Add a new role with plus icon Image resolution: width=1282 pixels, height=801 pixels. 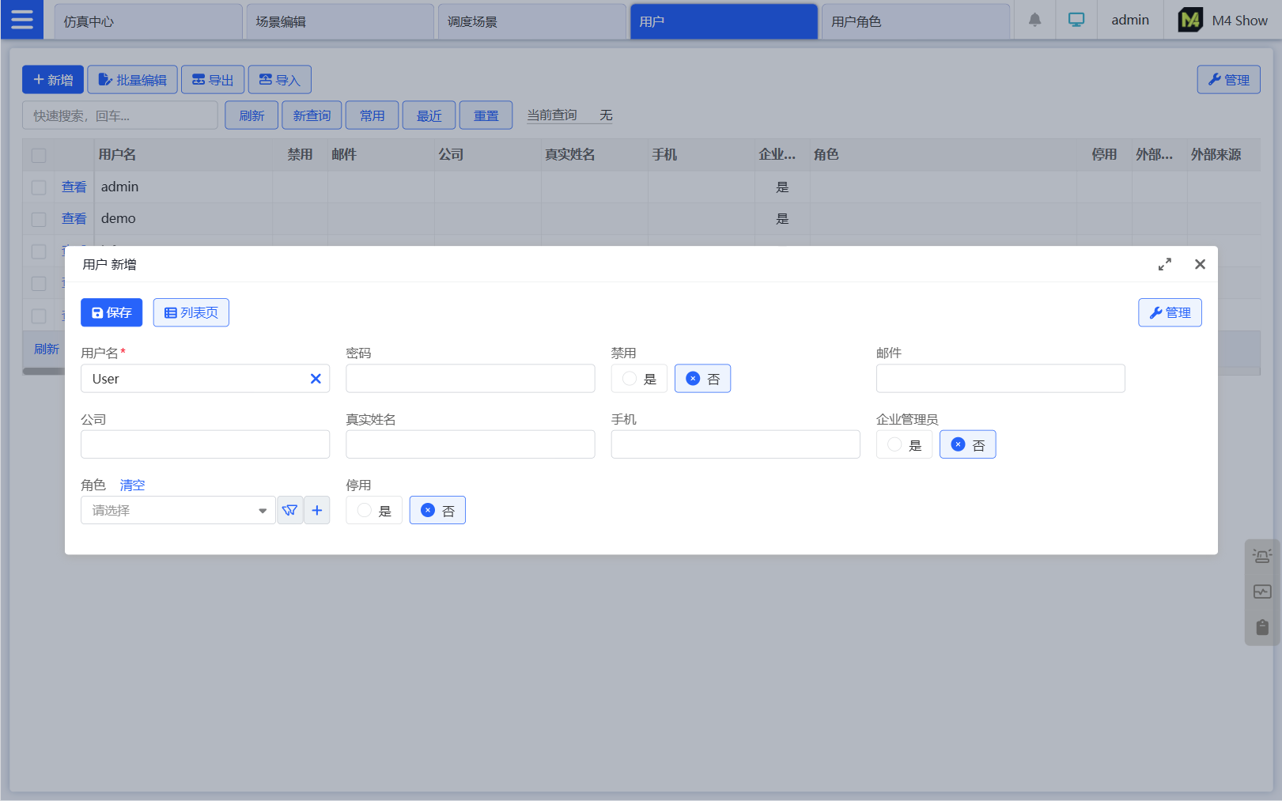tap(317, 511)
